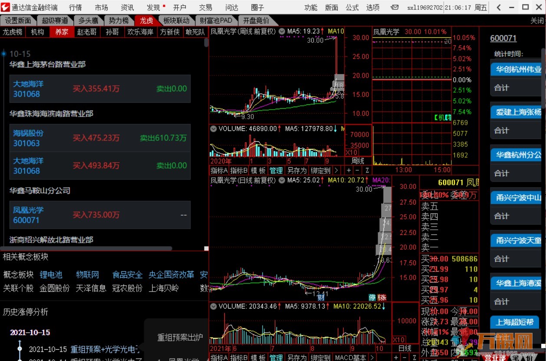The width and height of the screenshot is (546, 361).
Task: Open the 行情 menu
Action: tap(75, 7)
